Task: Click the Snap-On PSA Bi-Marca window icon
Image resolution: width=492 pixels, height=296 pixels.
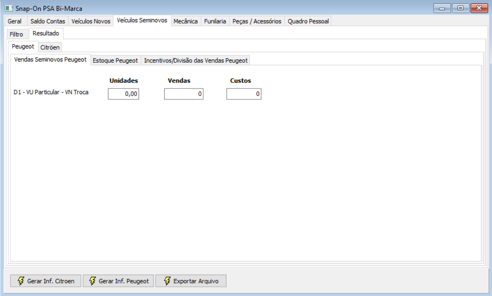Action: pyautogui.click(x=9, y=8)
